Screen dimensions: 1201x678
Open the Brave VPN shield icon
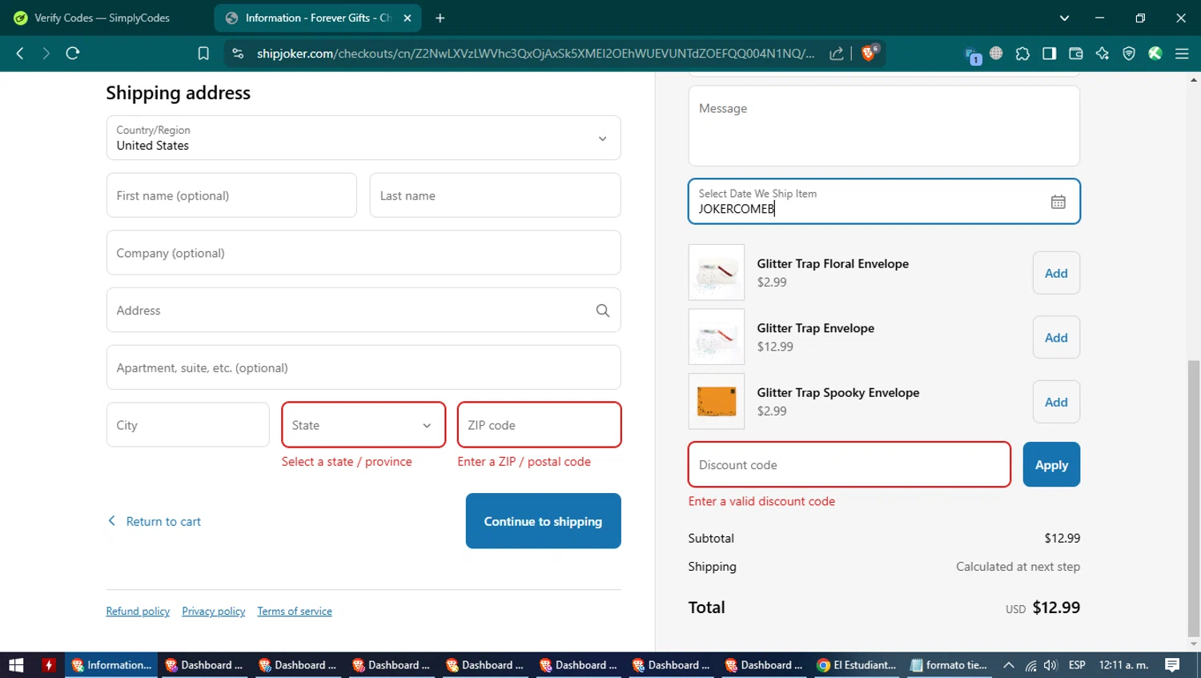coord(1129,54)
